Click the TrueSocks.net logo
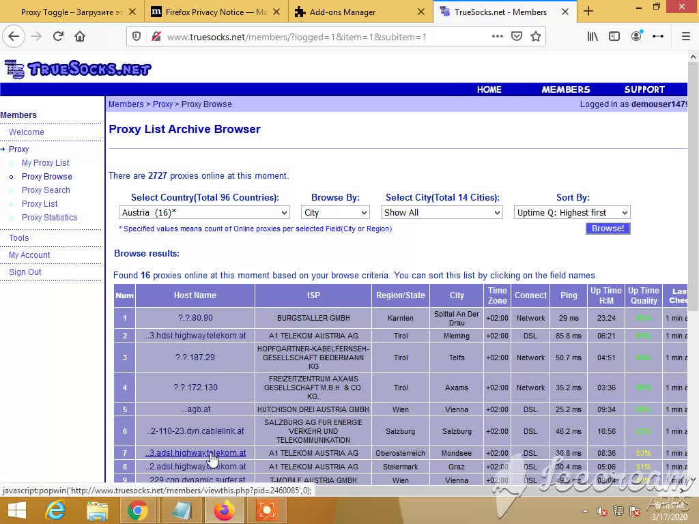 click(x=78, y=69)
